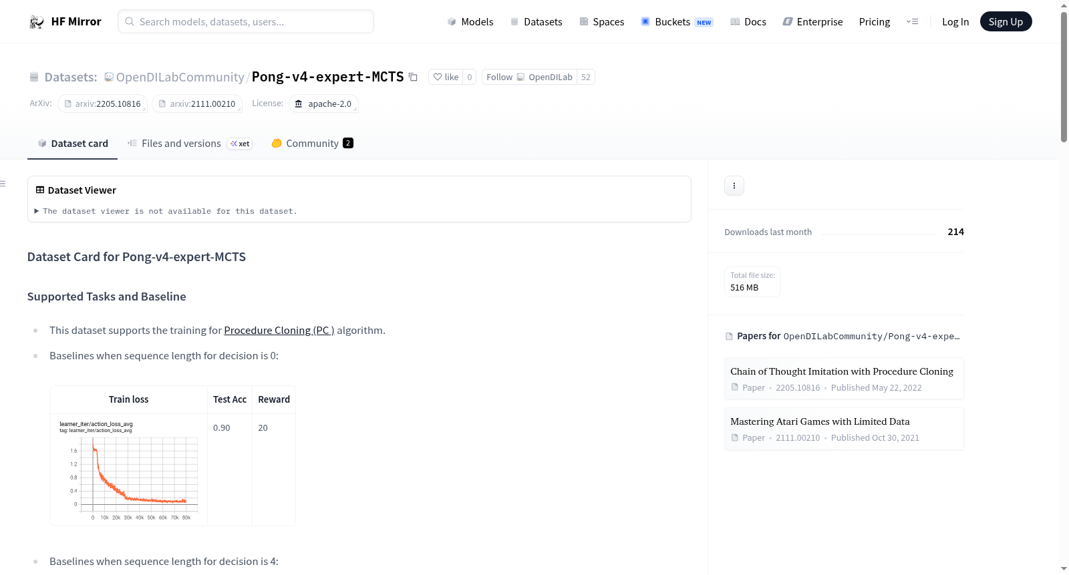Click the 516 MB total file size
Screen dimensions: 1069x575
coord(744,288)
